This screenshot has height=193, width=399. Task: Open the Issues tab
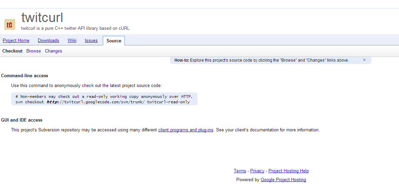(x=91, y=41)
